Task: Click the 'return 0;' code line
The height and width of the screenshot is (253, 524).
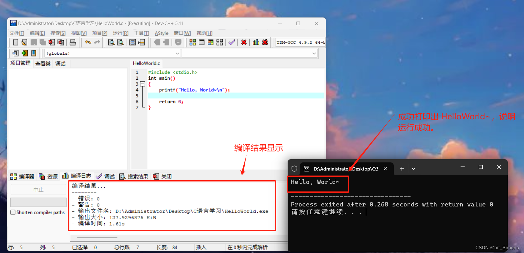Action: click(171, 102)
